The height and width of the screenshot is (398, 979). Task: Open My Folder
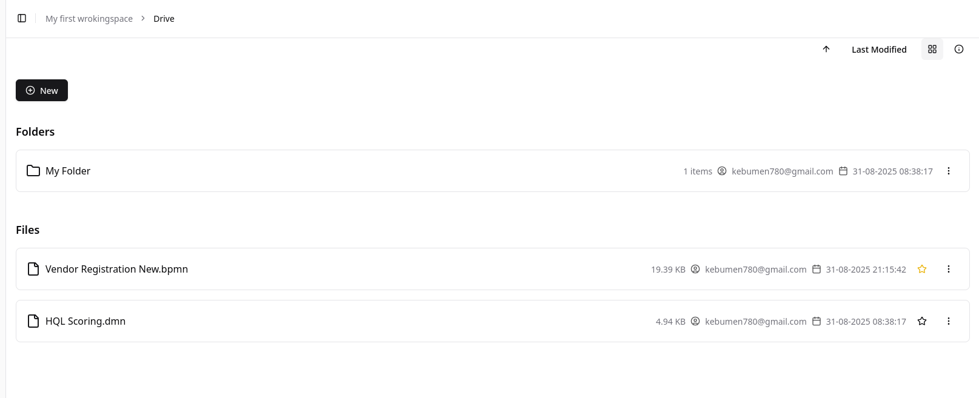pos(68,171)
